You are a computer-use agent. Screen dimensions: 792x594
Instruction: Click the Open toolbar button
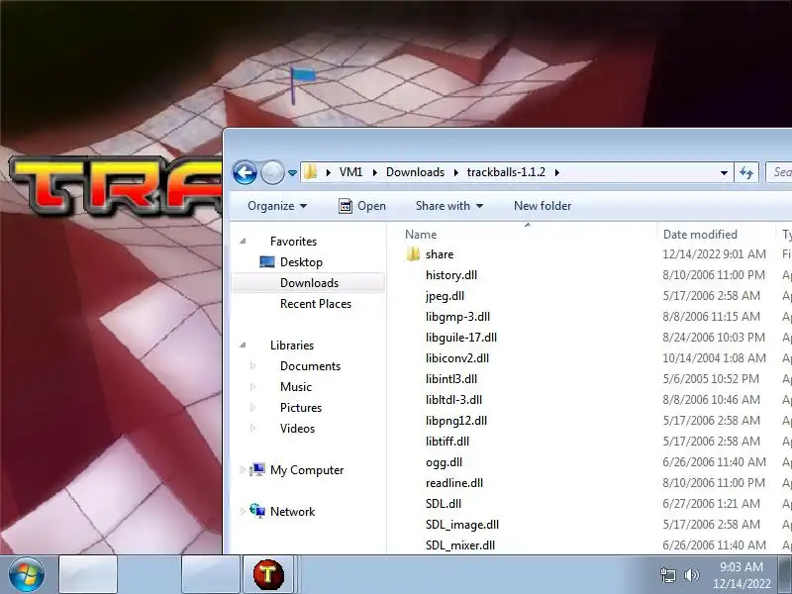362,206
